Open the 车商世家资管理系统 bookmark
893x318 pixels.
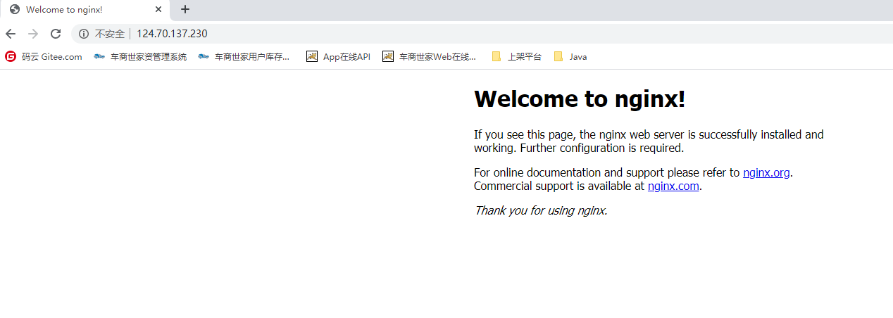(x=140, y=57)
